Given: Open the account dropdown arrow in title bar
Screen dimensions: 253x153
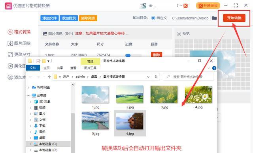Looking at the screenshot, I should point(181,6).
